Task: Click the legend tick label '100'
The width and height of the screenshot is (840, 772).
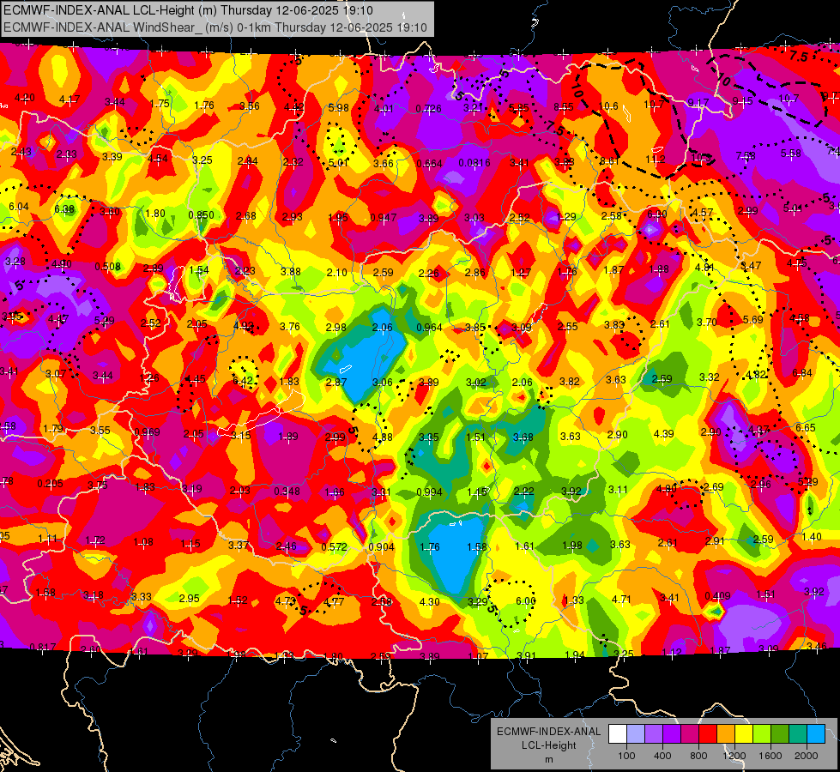Action: [626, 756]
